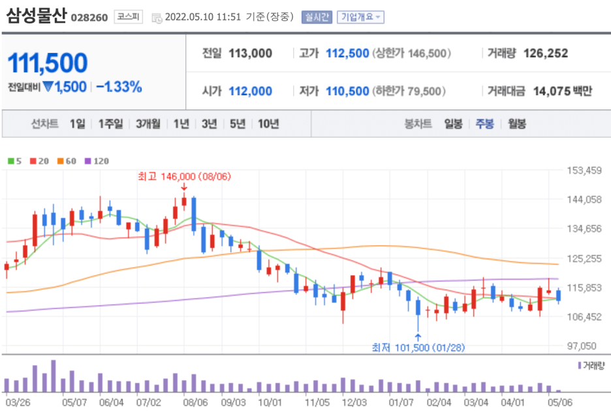Click the -1.33% change percentage

[x=119, y=87]
